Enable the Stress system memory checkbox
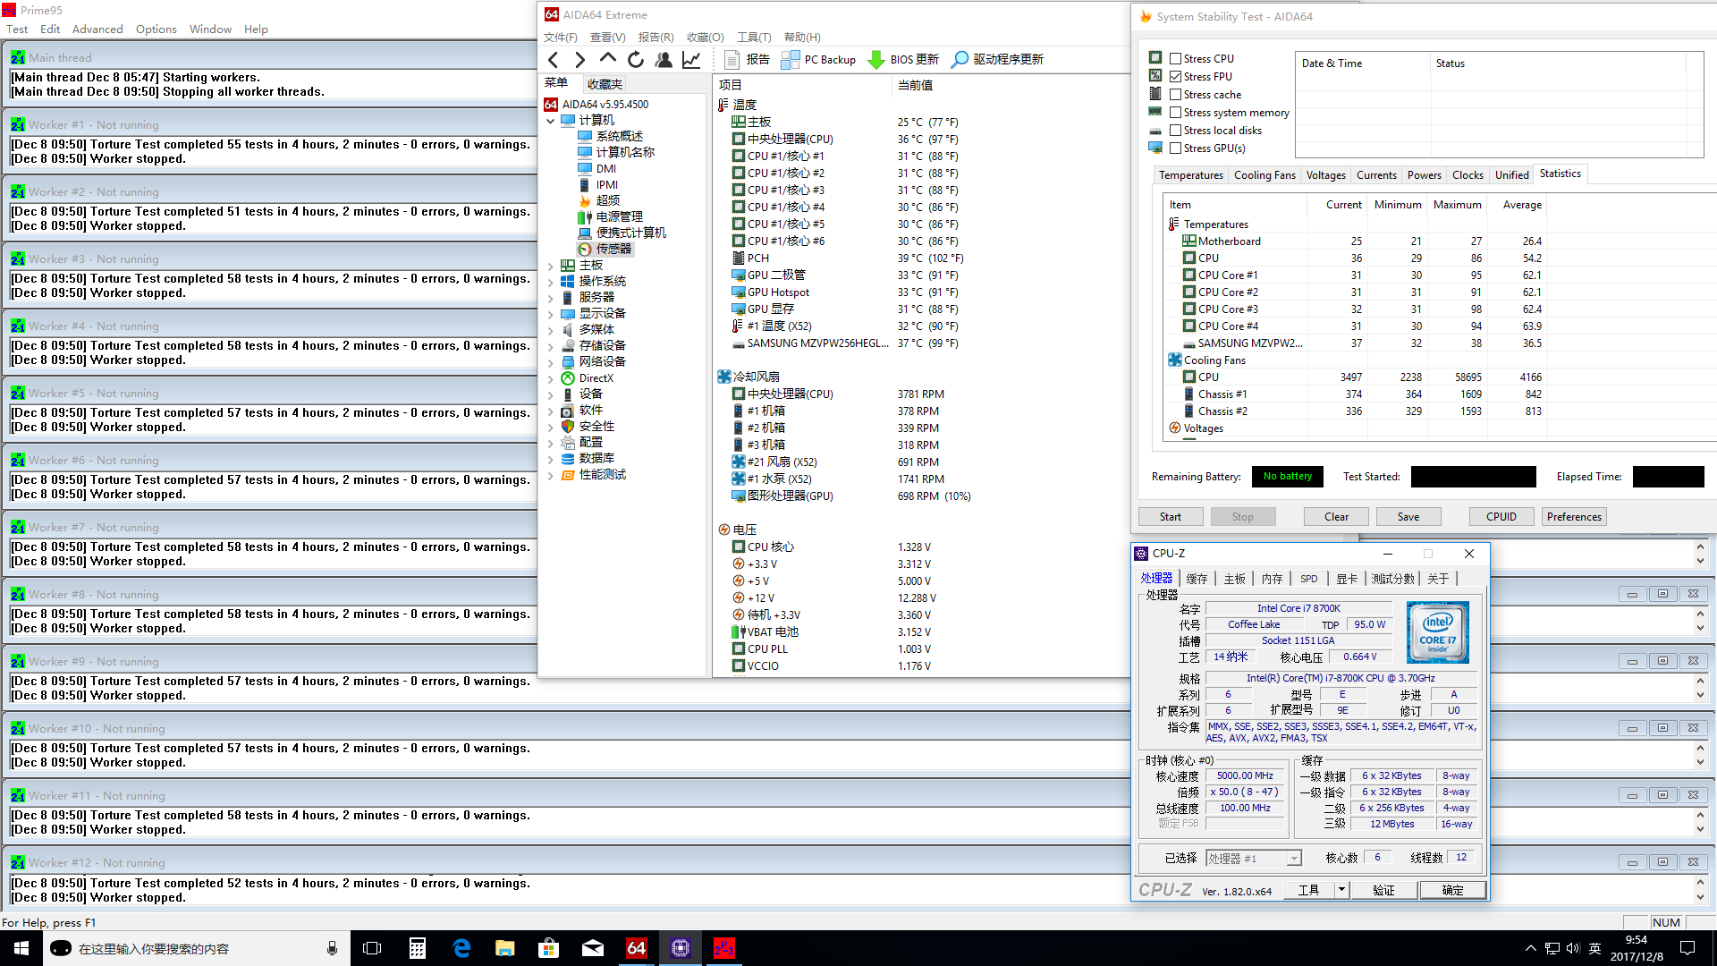The image size is (1717, 966). 1176,113
